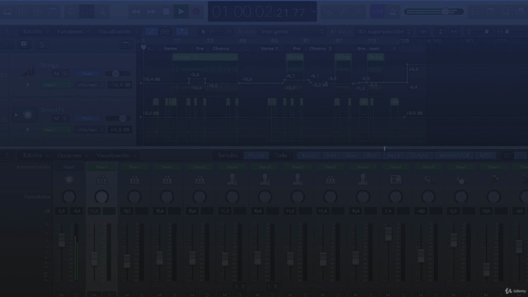This screenshot has height=297, width=528.
Task: Toggle the Solo S button beside tuner
Action: [x=359, y=12]
